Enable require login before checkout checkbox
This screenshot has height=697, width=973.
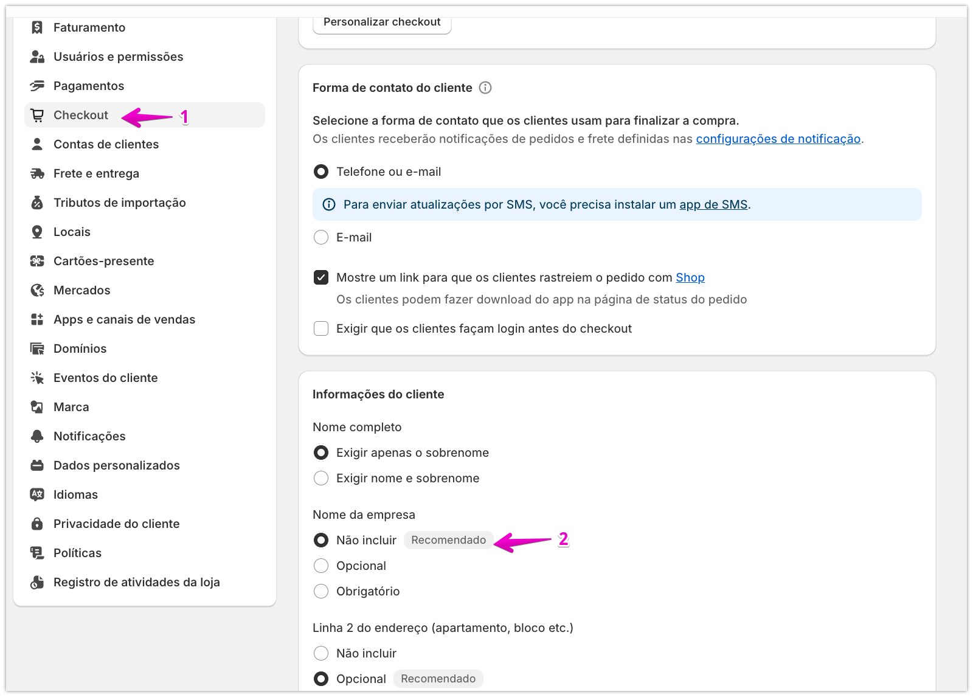321,328
